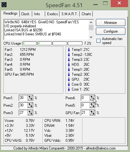Viewport: 130px width, 152px height.
Task: Click the arrow icon beside Temp2: -128C
Action: 69,55
